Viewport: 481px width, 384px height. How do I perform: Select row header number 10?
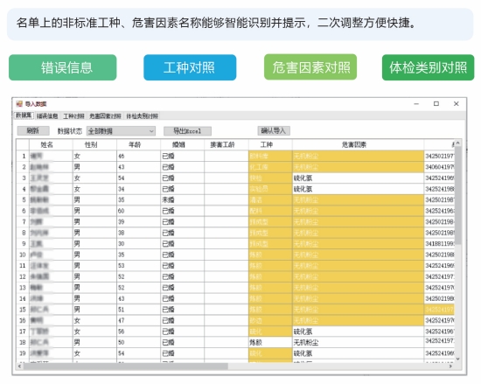(23, 255)
